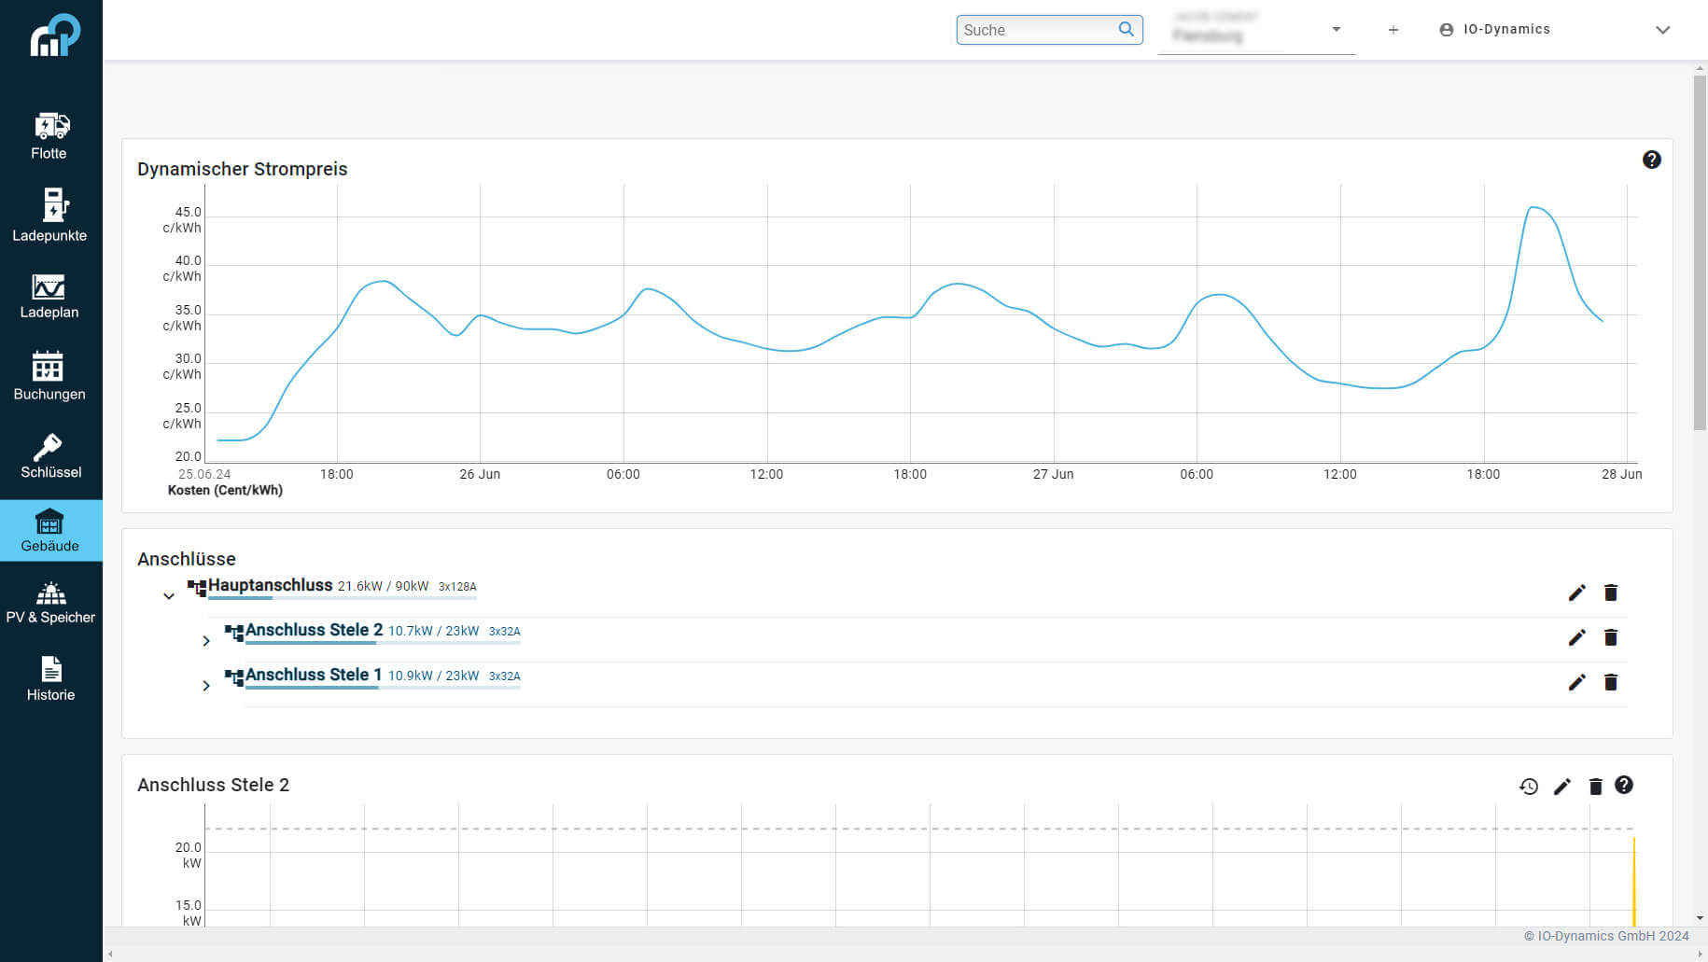1708x962 pixels.
Task: Delete Anschluss Stele 1 connection
Action: [1610, 682]
